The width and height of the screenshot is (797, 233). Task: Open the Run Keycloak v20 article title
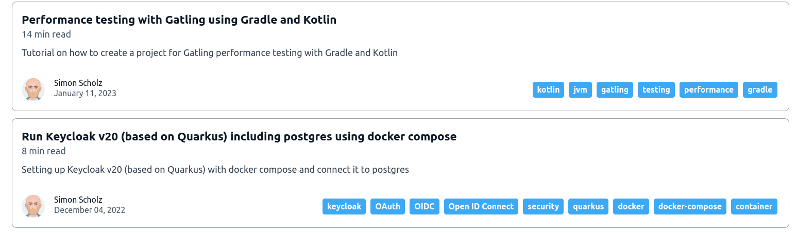tap(239, 137)
